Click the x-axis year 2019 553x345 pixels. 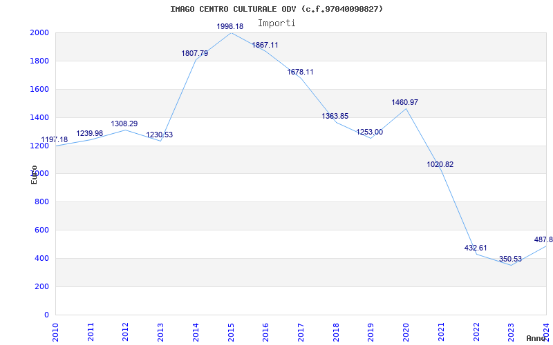371,332
